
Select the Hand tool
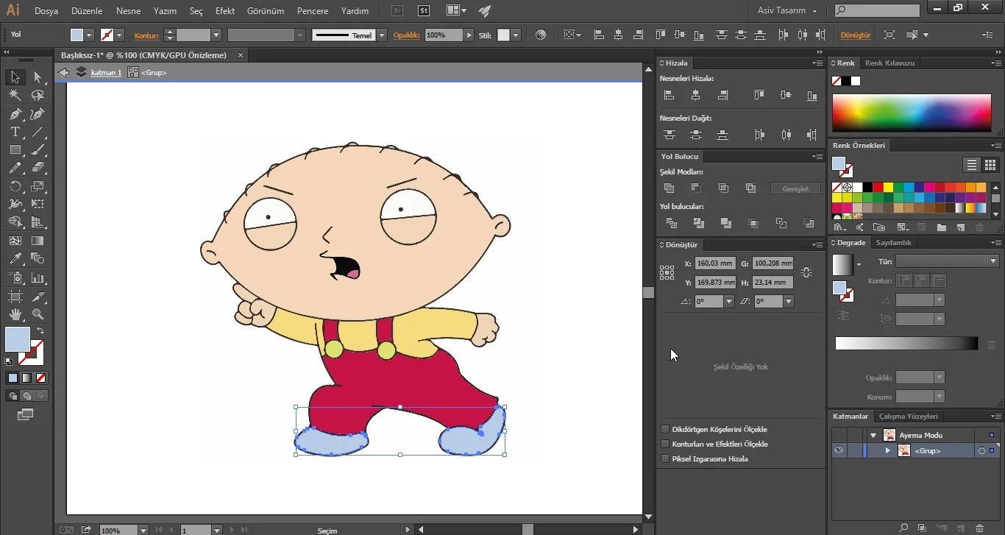pos(15,314)
